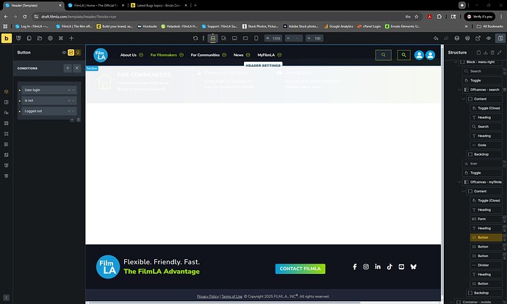The image size is (507, 304).
Task: Open the view on frontend icon
Action: [478, 38]
